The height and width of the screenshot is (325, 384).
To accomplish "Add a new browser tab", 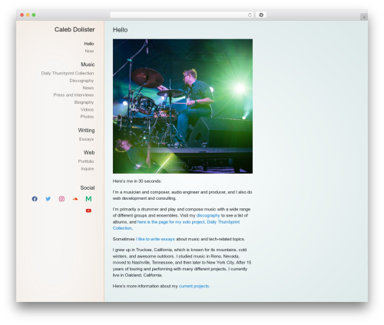I will pyautogui.click(x=364, y=17).
